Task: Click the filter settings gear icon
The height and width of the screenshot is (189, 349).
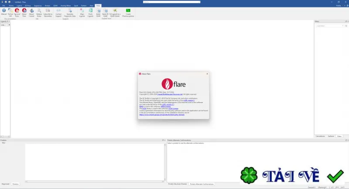Action: pos(346,26)
